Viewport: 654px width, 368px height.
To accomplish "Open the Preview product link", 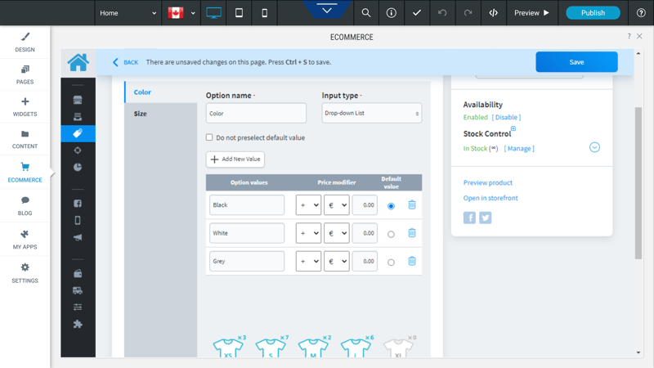I will coord(488,182).
